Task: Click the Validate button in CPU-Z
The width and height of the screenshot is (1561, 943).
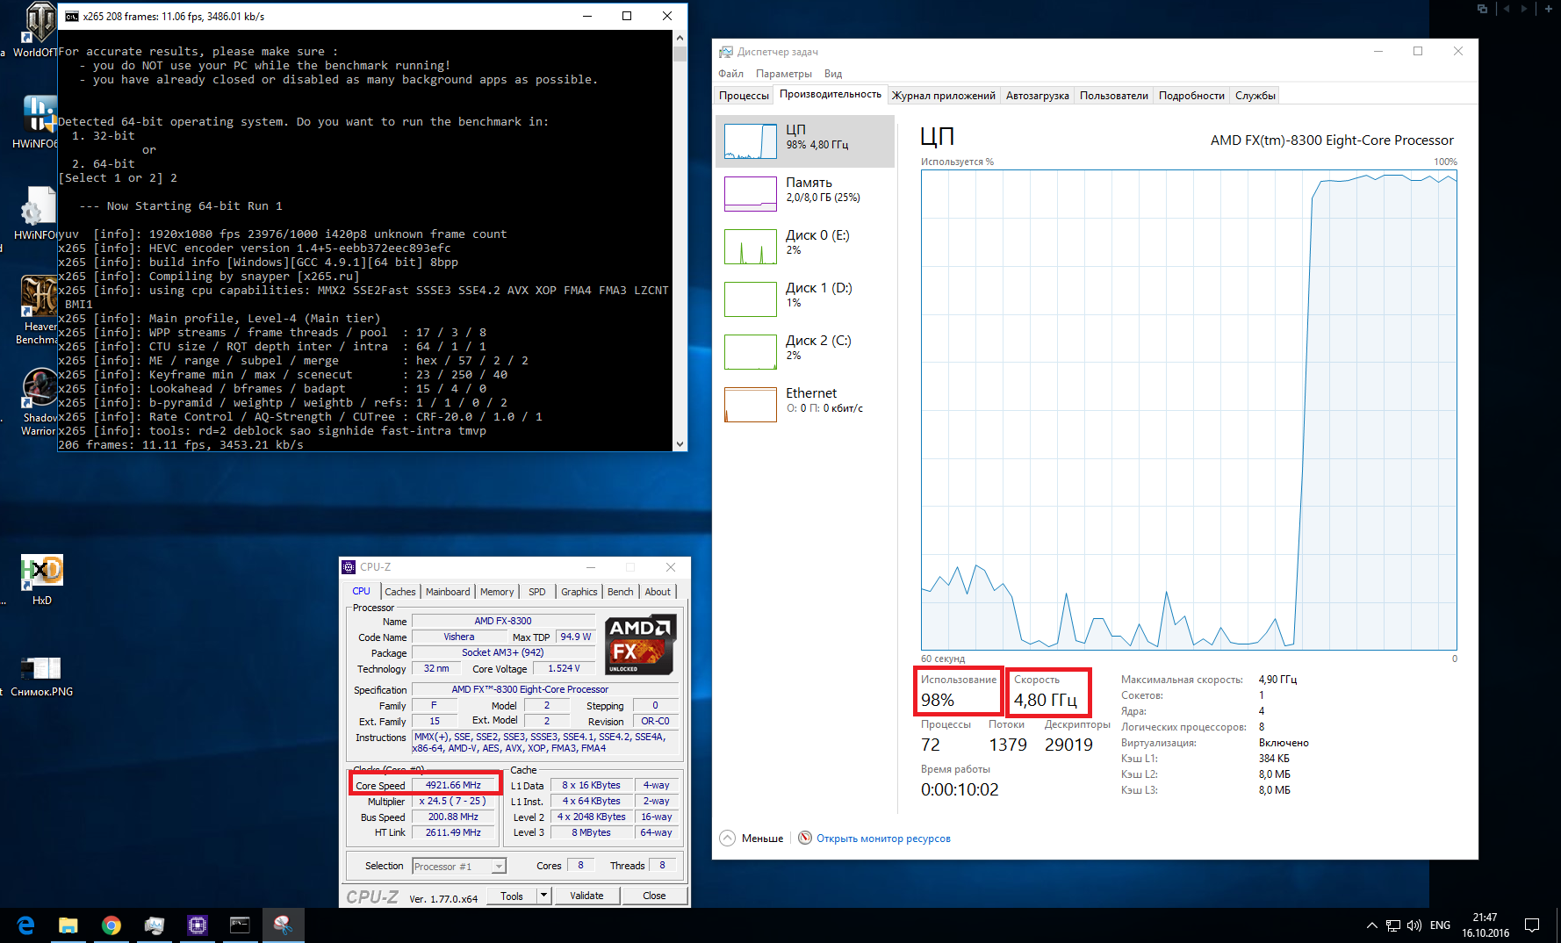Action: (x=586, y=896)
